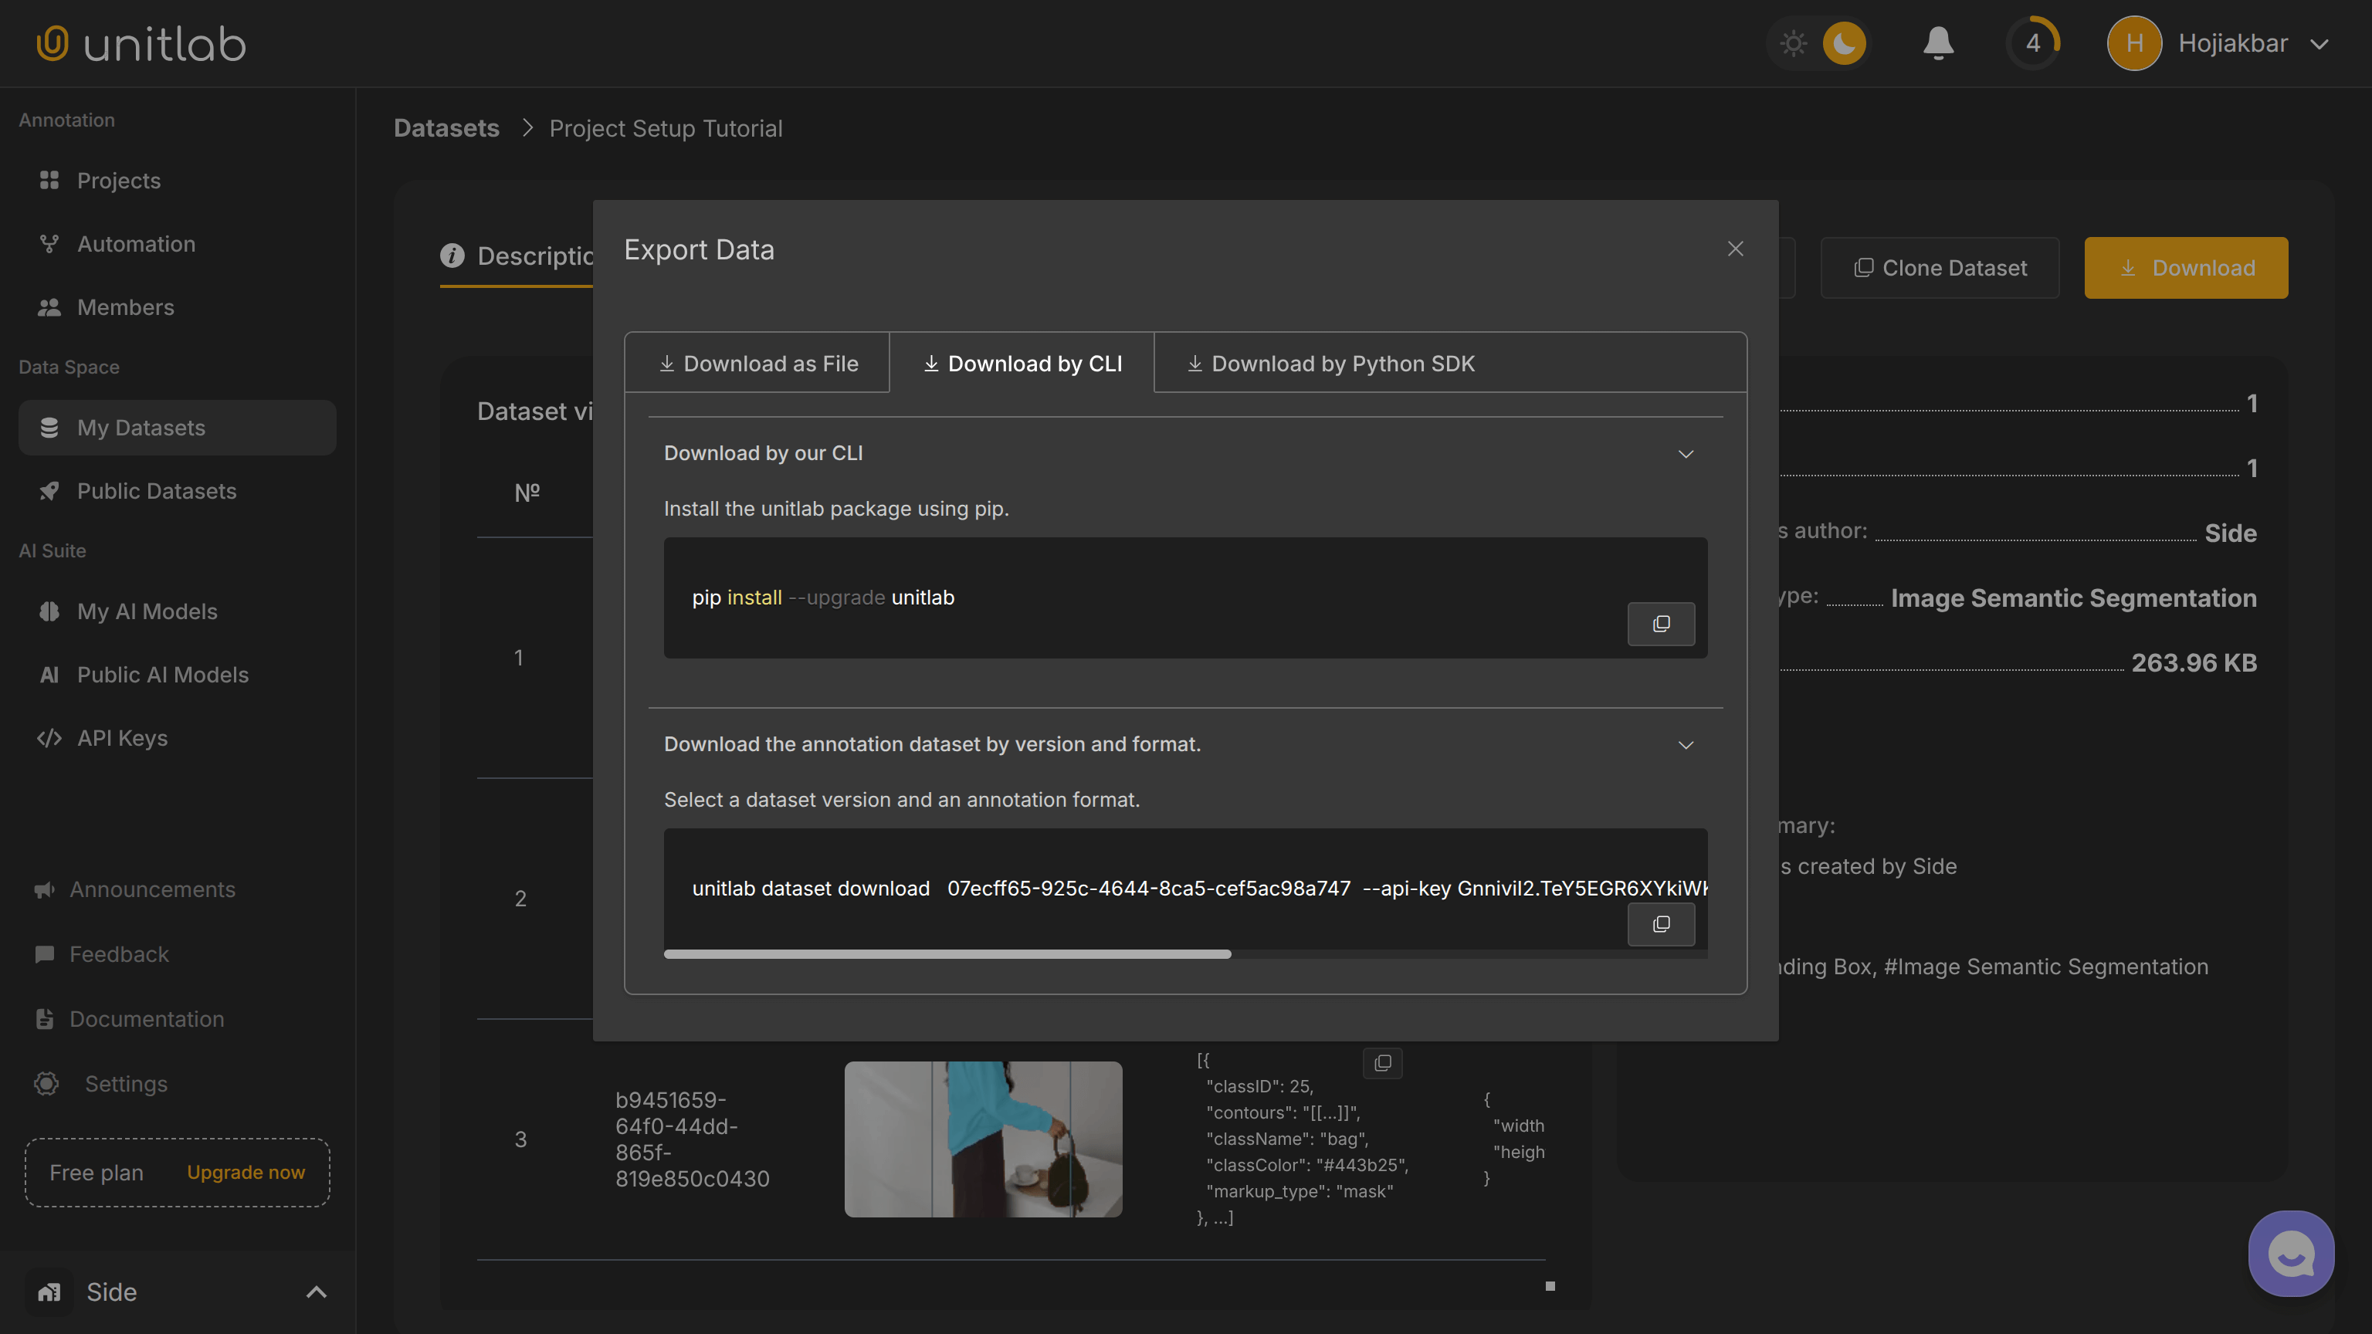This screenshot has width=2372, height=1334.
Task: Open My AI Models panel
Action: pyautogui.click(x=147, y=611)
